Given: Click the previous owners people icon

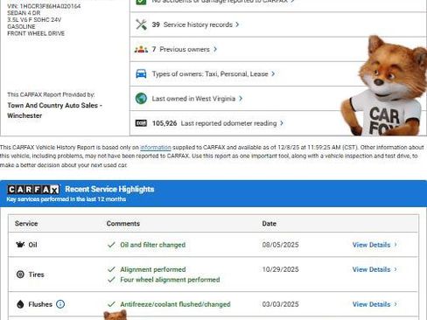Looking at the screenshot, I should pyautogui.click(x=141, y=49).
